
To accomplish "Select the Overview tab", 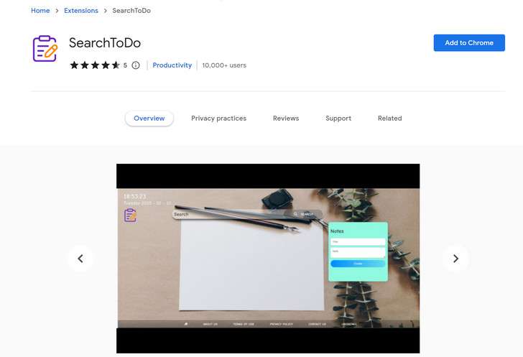I will pyautogui.click(x=149, y=119).
